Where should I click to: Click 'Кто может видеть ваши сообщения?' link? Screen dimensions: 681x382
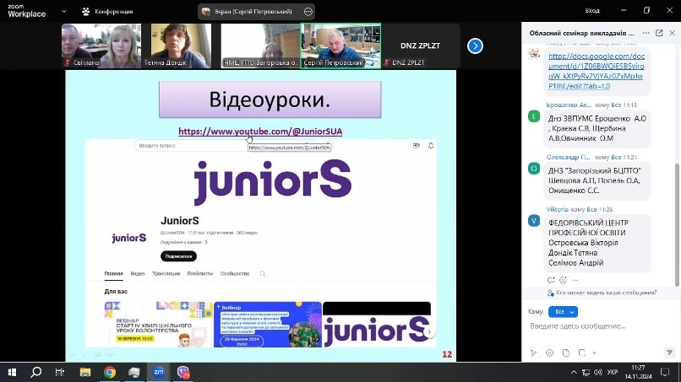[606, 293]
